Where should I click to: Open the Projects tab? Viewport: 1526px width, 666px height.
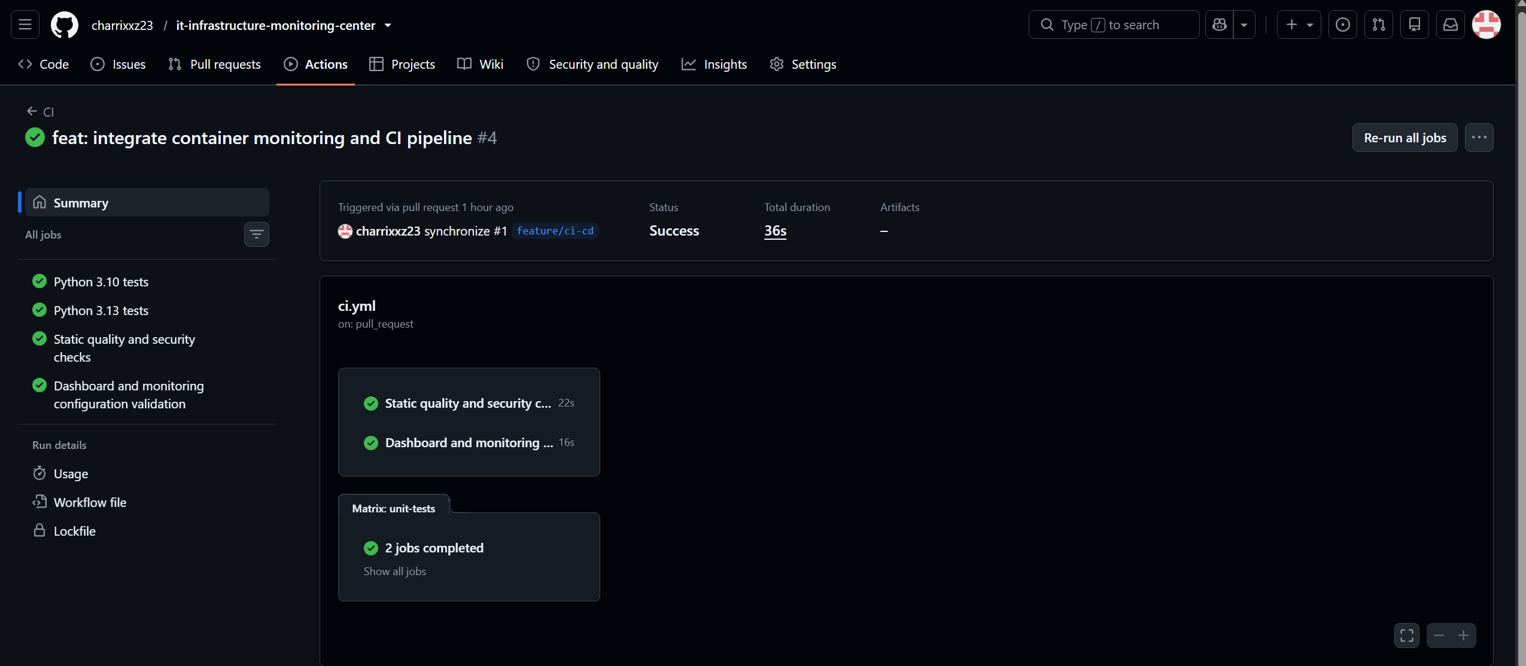point(402,64)
